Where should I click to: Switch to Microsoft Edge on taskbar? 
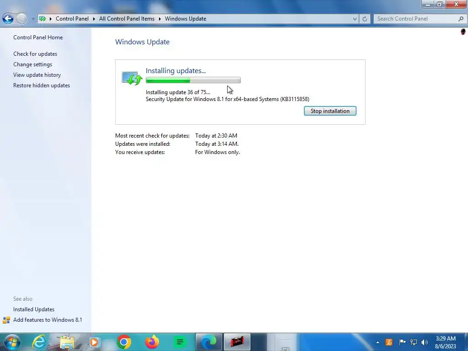pos(208,342)
